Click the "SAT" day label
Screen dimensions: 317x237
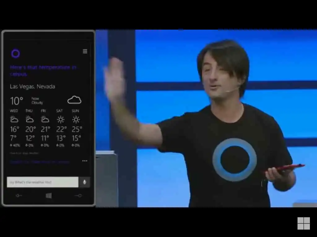59,111
